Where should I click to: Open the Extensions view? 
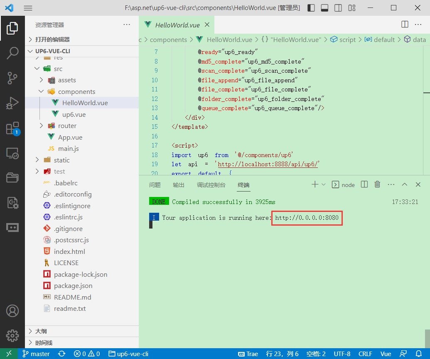pyautogui.click(x=12, y=128)
